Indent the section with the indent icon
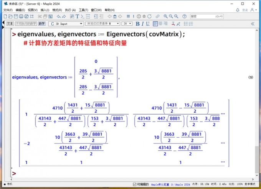This screenshot has width=261, height=189. click(96, 16)
